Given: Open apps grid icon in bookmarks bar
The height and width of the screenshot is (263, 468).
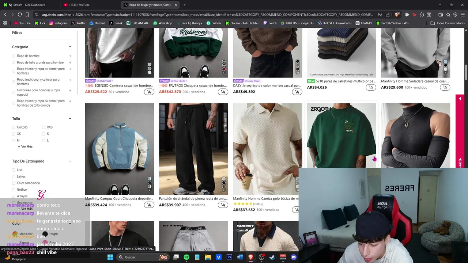Looking at the screenshot, I should click(5, 23).
